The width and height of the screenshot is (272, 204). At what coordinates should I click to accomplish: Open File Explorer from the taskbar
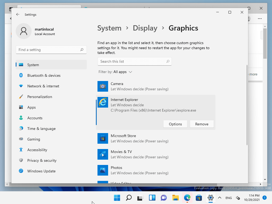point(175,198)
